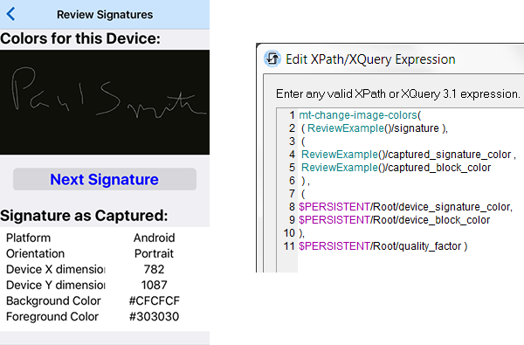The height and width of the screenshot is (345, 524).
Task: Click the Android platform value
Action: click(154, 238)
